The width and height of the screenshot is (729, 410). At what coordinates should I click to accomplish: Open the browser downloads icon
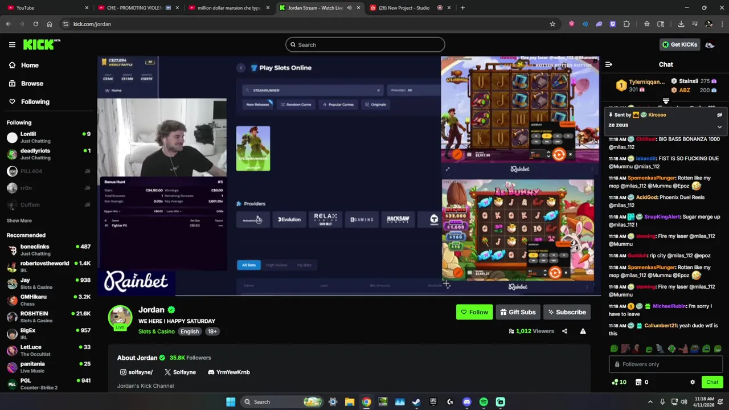click(x=681, y=24)
